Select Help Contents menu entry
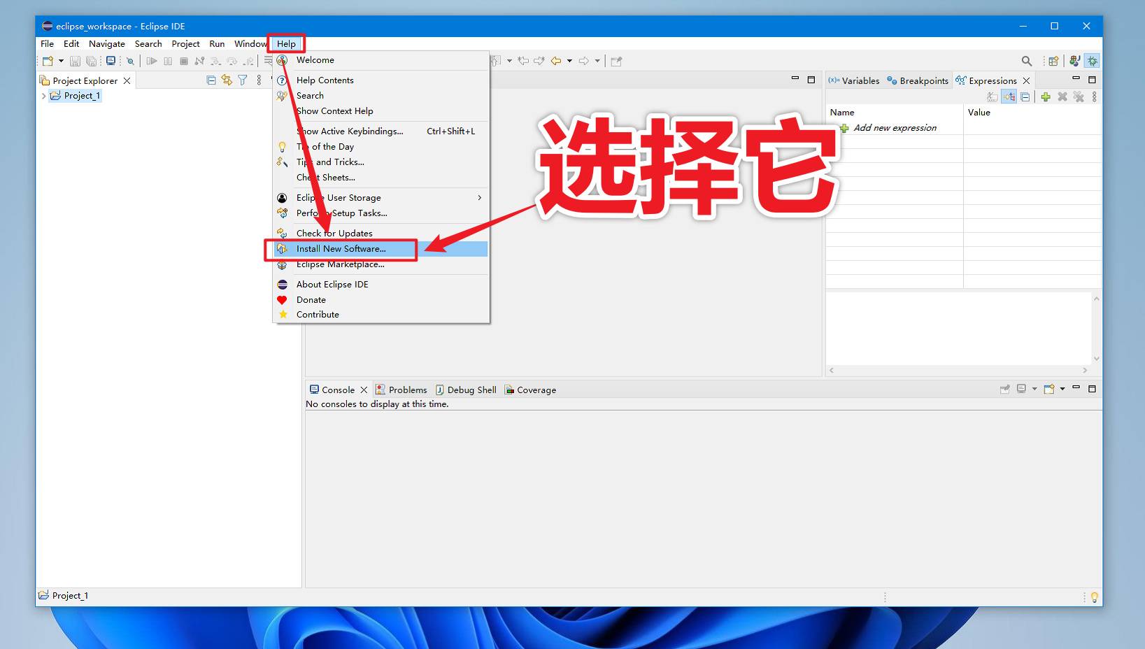Viewport: 1145px width, 649px height. [x=381, y=80]
